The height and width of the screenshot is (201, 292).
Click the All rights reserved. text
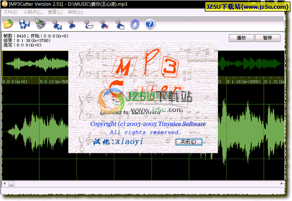[145, 132]
